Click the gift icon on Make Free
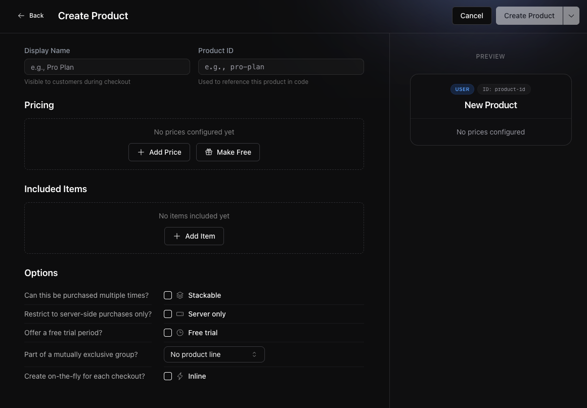 (208, 152)
